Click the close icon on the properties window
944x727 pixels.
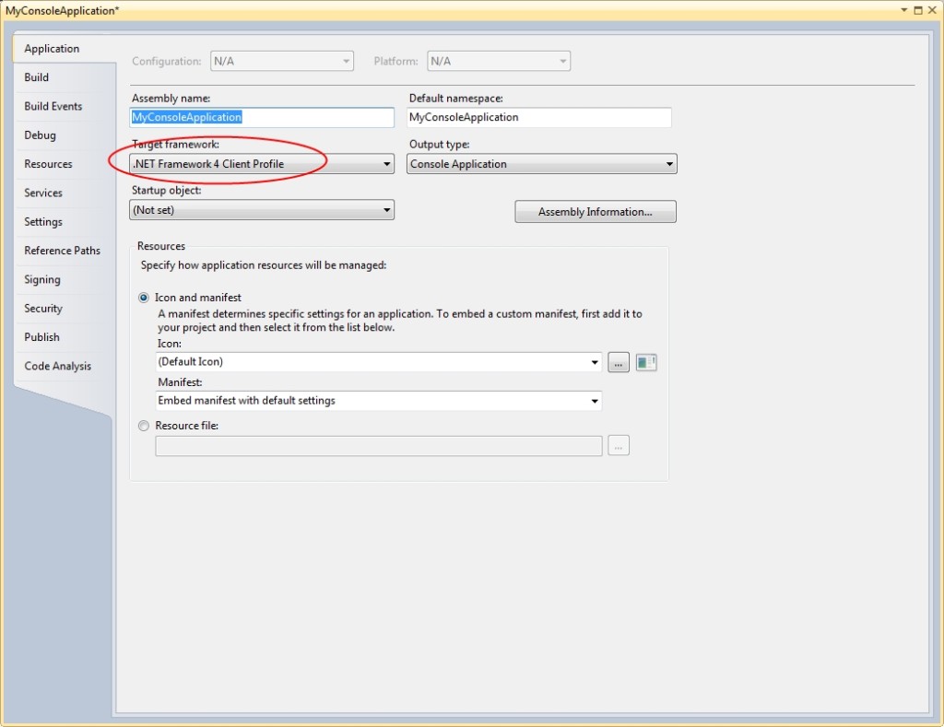[935, 10]
